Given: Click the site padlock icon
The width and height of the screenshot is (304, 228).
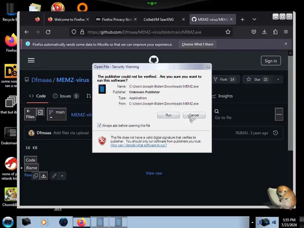Looking at the screenshot, I should [x=82, y=32].
